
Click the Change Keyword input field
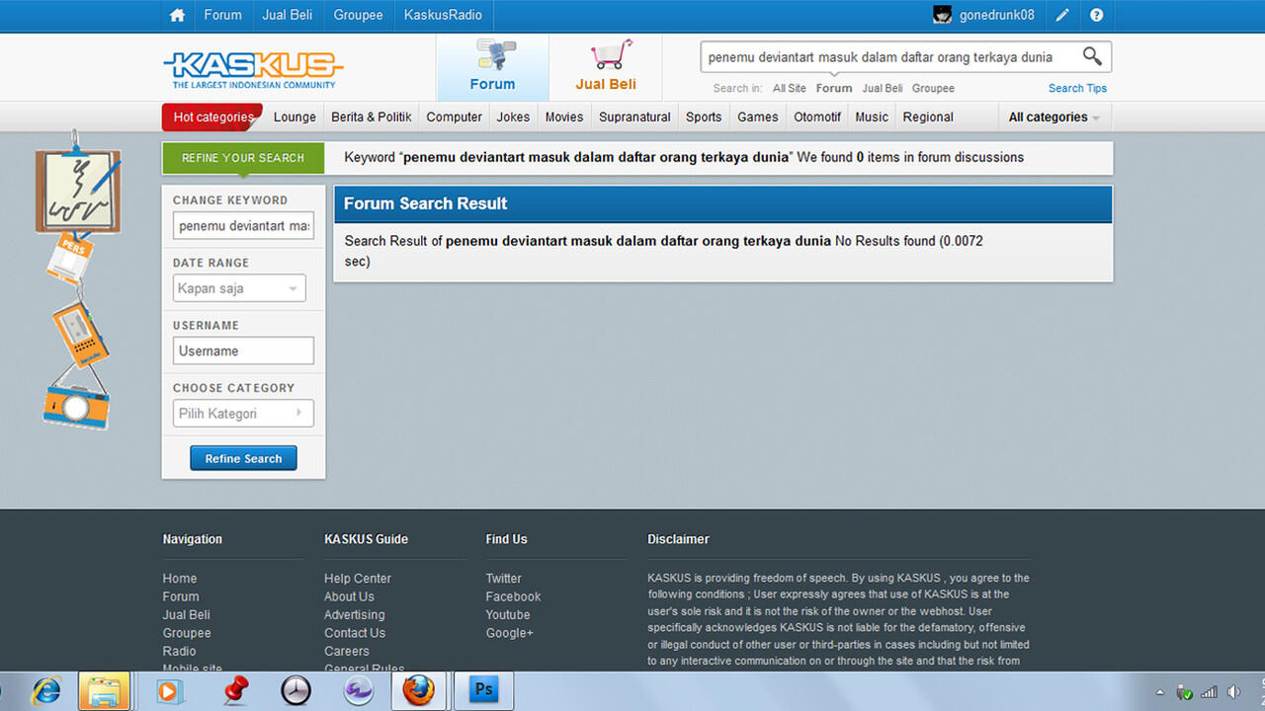[243, 226]
